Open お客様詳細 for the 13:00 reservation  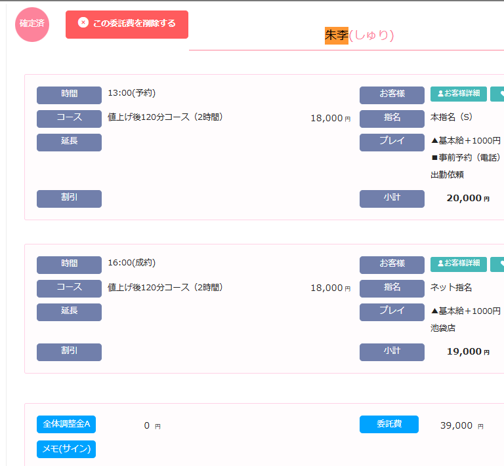pos(458,94)
